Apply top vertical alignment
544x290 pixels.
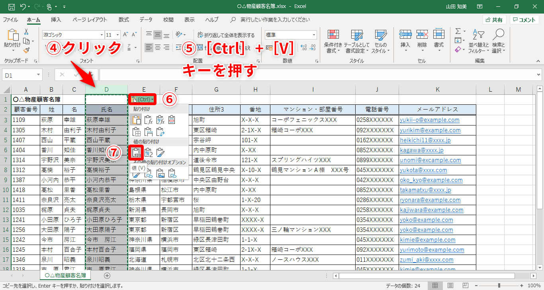coord(149,35)
